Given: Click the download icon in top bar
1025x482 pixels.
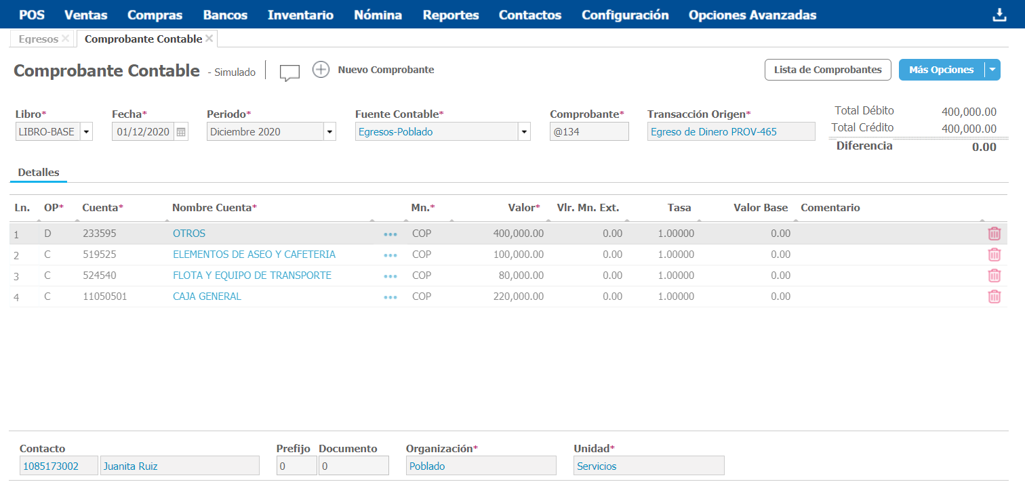Looking at the screenshot, I should (999, 15).
